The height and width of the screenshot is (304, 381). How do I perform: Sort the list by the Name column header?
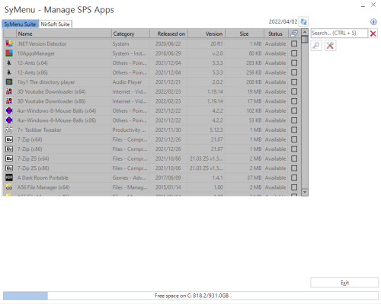pos(63,34)
